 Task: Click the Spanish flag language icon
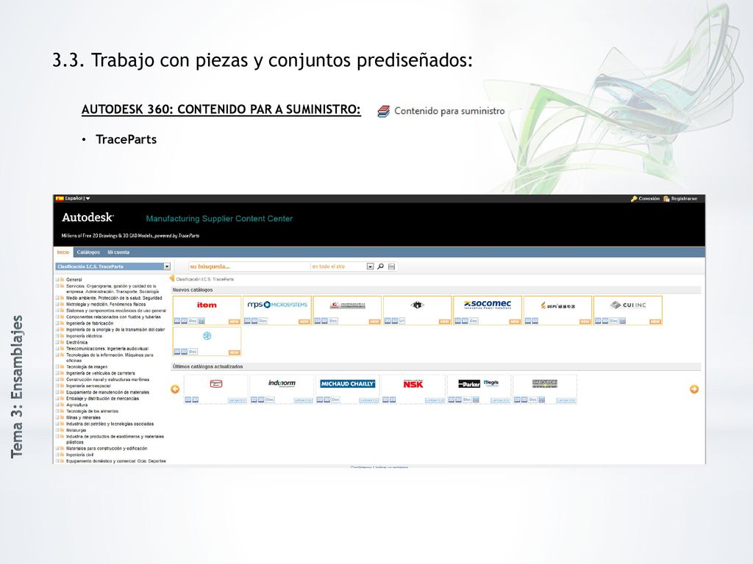[x=60, y=198]
